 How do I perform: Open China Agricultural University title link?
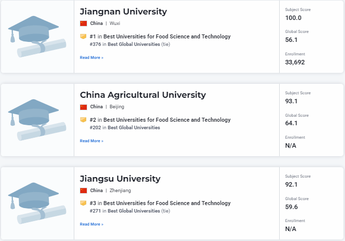click(x=143, y=95)
